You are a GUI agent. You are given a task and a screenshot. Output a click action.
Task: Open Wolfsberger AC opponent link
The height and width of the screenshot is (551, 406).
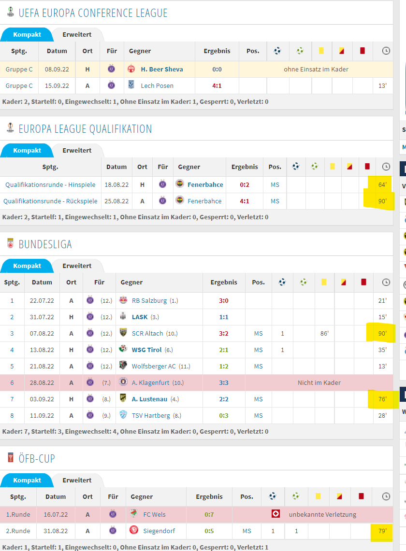[154, 367]
